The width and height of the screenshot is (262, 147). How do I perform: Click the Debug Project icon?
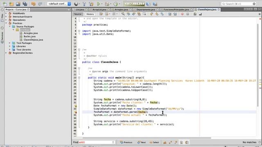coord(107,4)
